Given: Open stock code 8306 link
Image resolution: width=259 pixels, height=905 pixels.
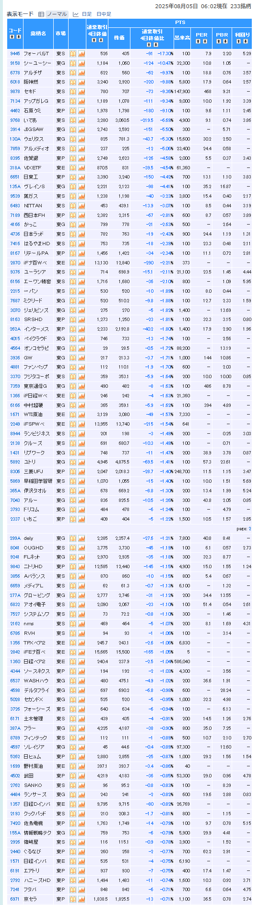Looking at the screenshot, I should [x=15, y=472].
